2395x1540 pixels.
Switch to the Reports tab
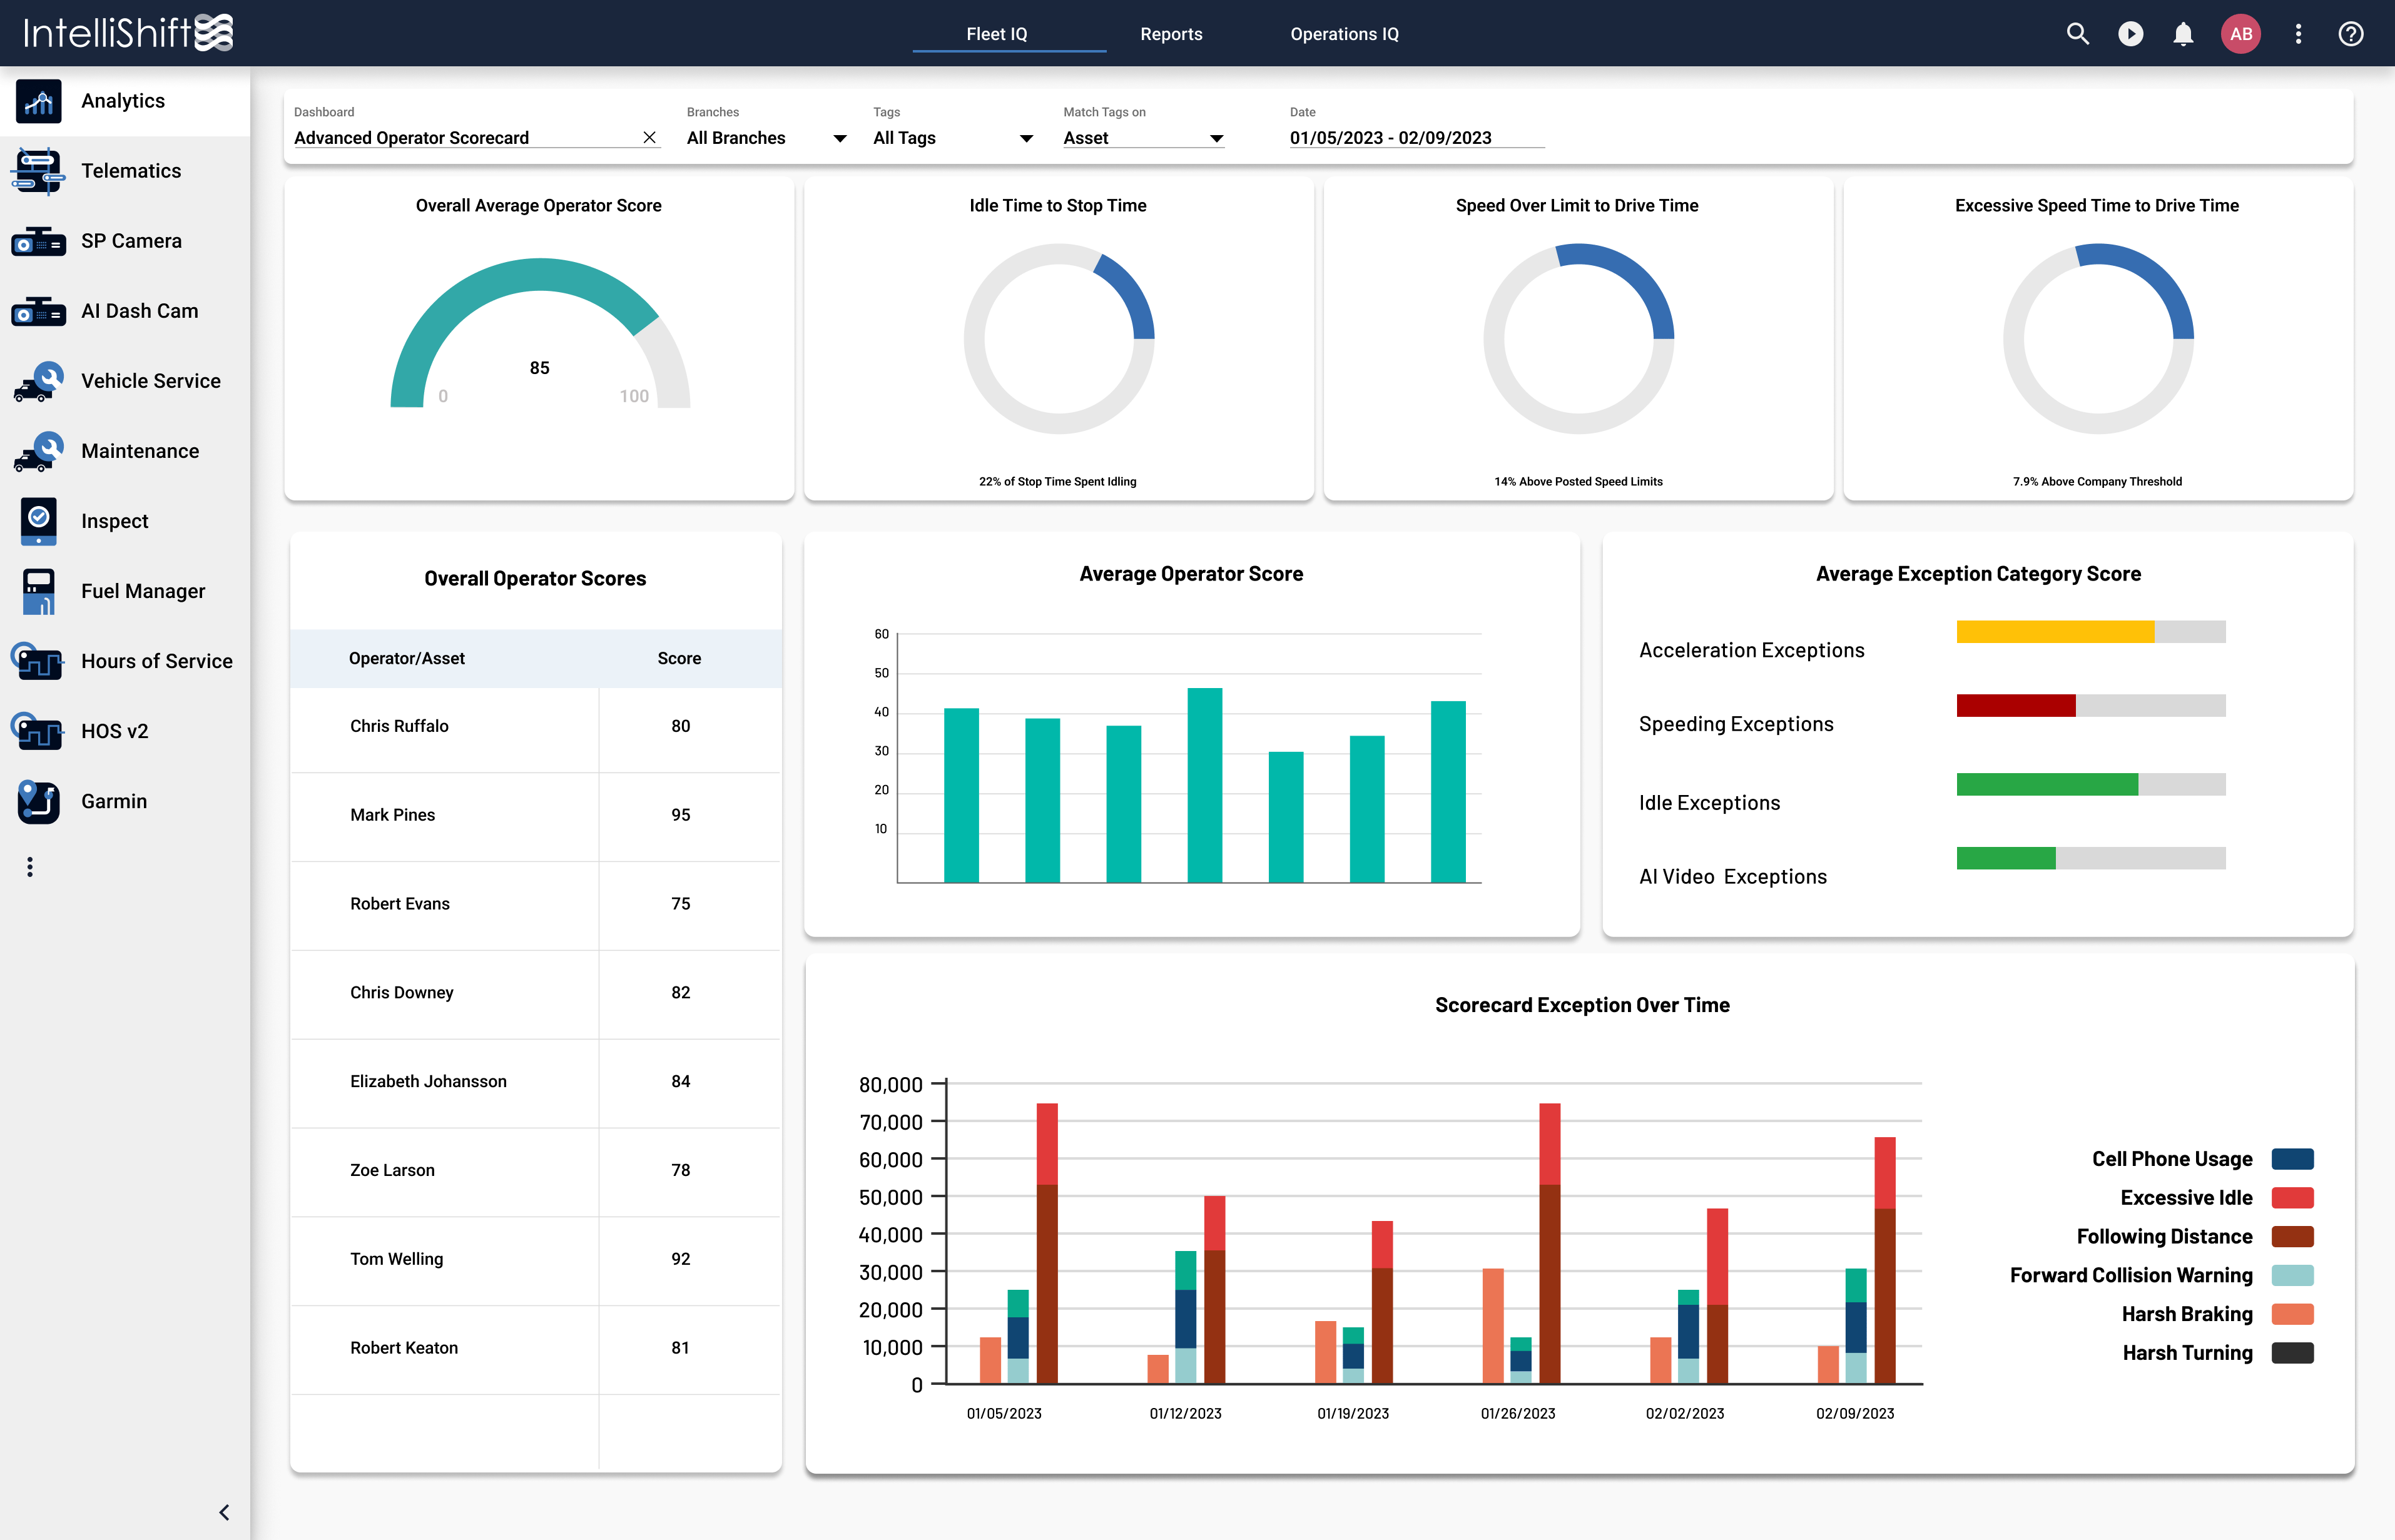point(1171,34)
